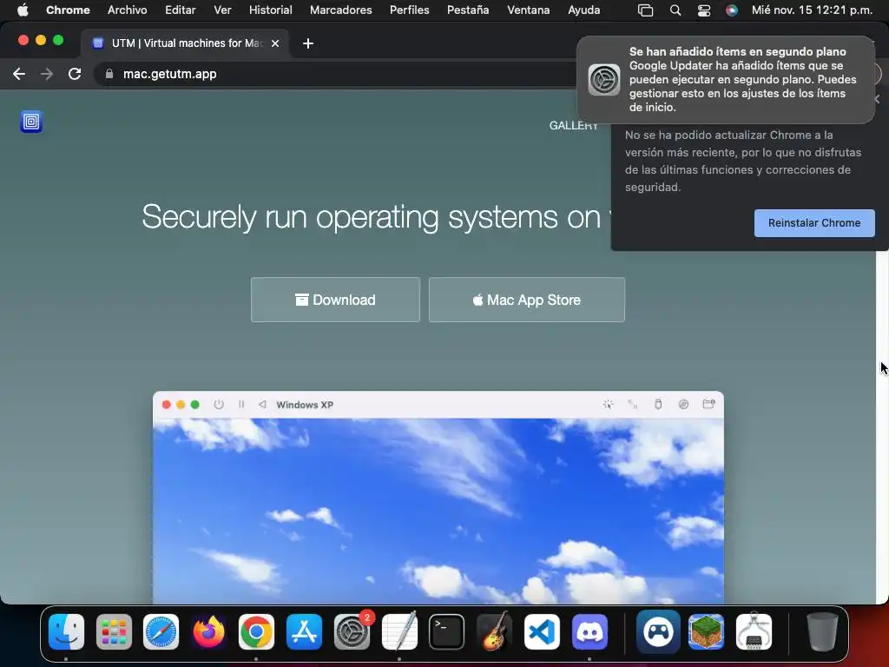
Task: Open the Perfiles menu
Action: coord(410,10)
